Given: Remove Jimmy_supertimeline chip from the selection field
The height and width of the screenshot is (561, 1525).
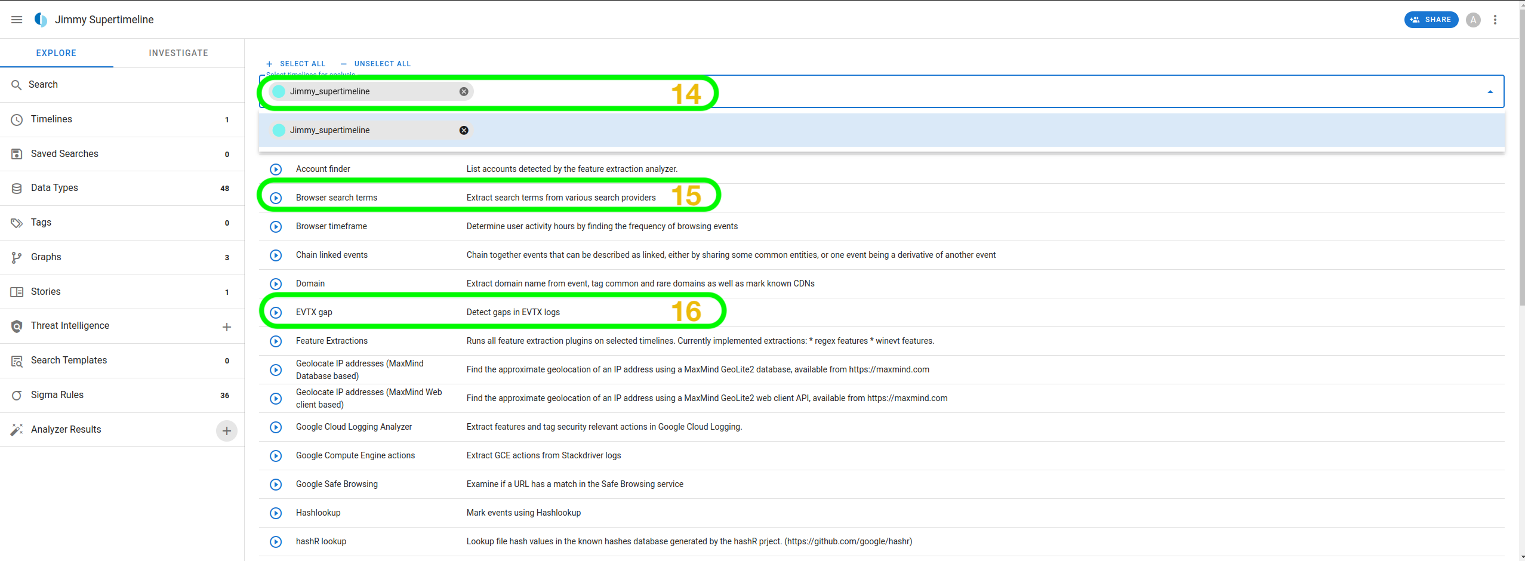Looking at the screenshot, I should pos(464,91).
